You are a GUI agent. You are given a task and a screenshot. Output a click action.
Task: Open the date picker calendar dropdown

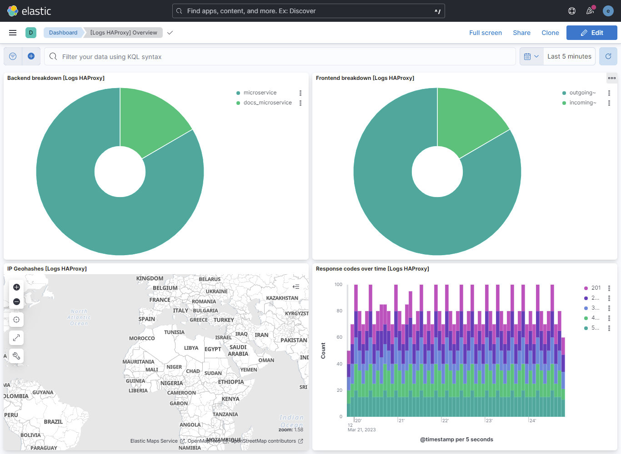[x=531, y=56]
